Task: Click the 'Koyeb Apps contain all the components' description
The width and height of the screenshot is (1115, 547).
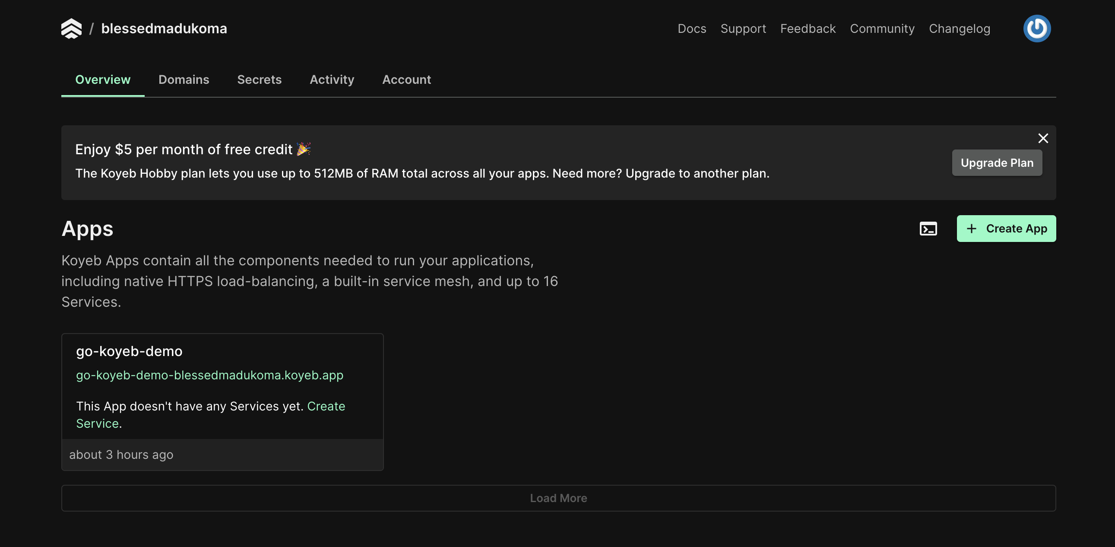Action: pyautogui.click(x=310, y=281)
